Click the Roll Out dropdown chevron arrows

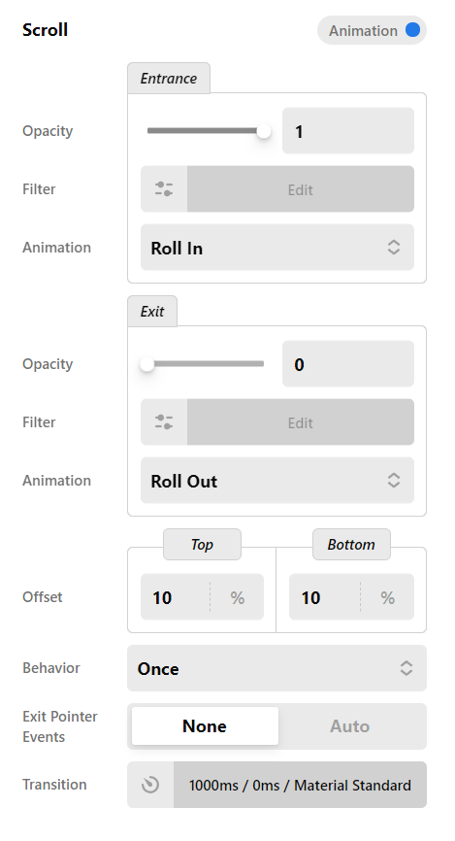coord(394,480)
